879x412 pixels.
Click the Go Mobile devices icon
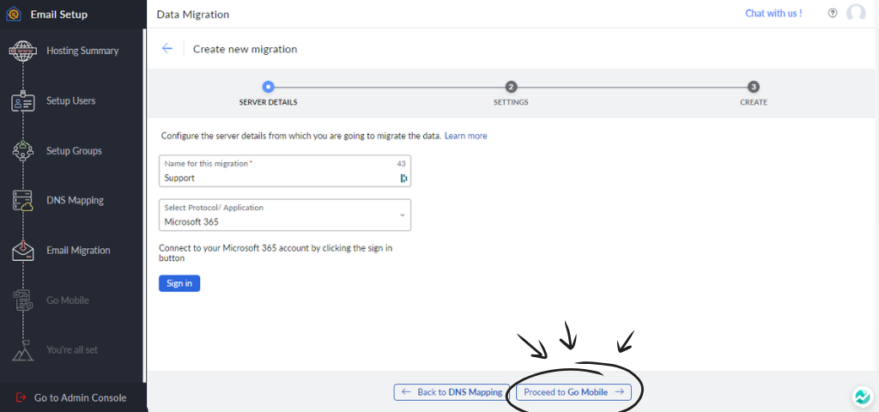22,300
